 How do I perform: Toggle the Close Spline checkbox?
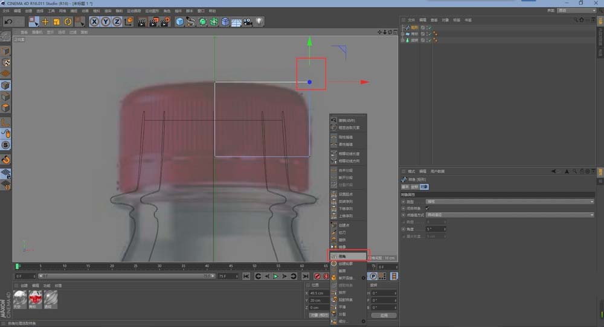428,208
